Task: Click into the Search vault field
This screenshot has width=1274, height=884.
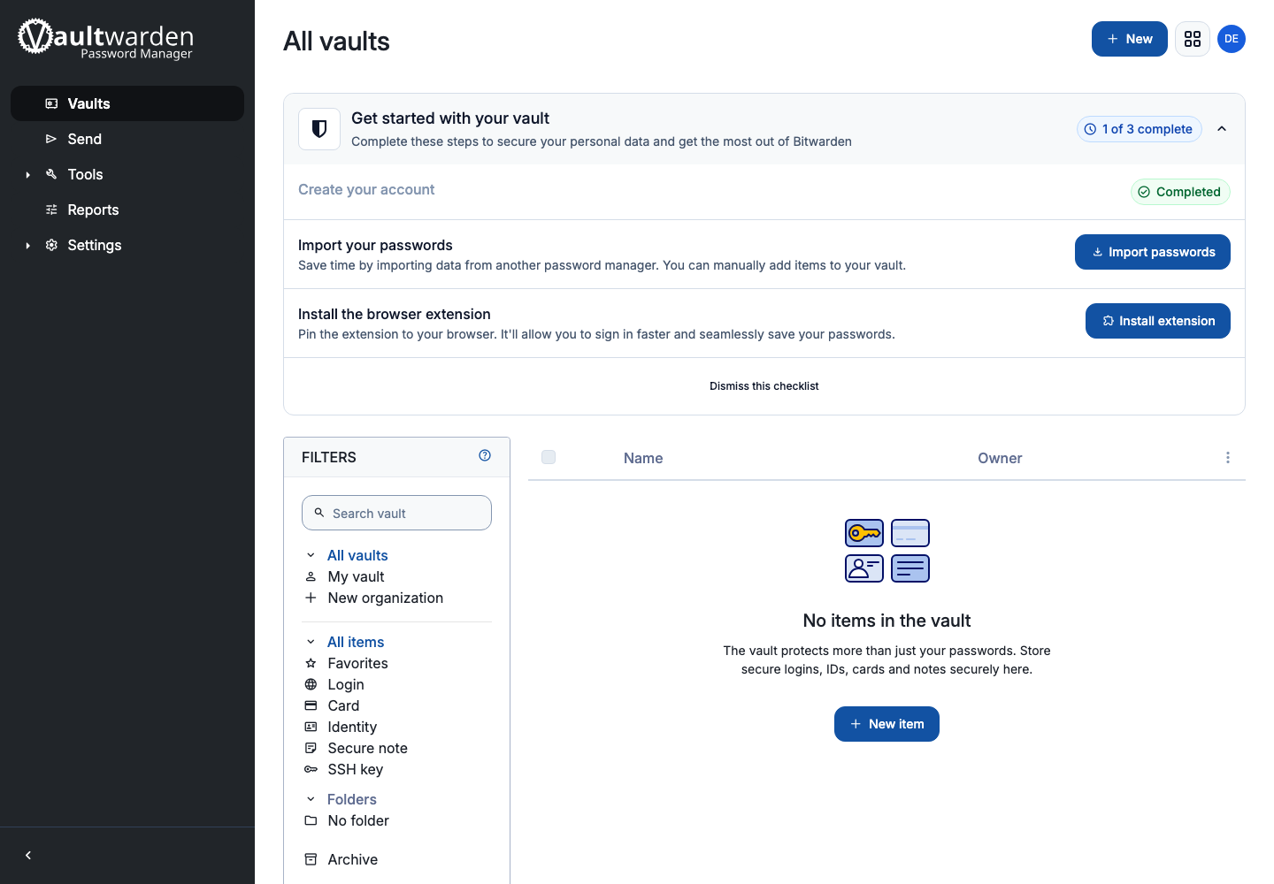Action: click(x=396, y=513)
